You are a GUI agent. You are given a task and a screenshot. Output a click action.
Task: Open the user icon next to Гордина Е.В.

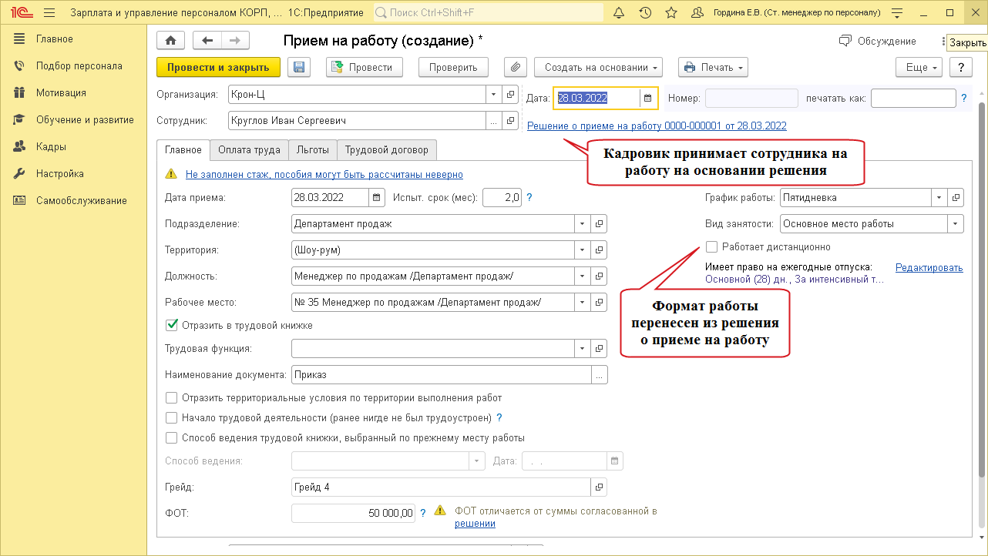(x=698, y=13)
